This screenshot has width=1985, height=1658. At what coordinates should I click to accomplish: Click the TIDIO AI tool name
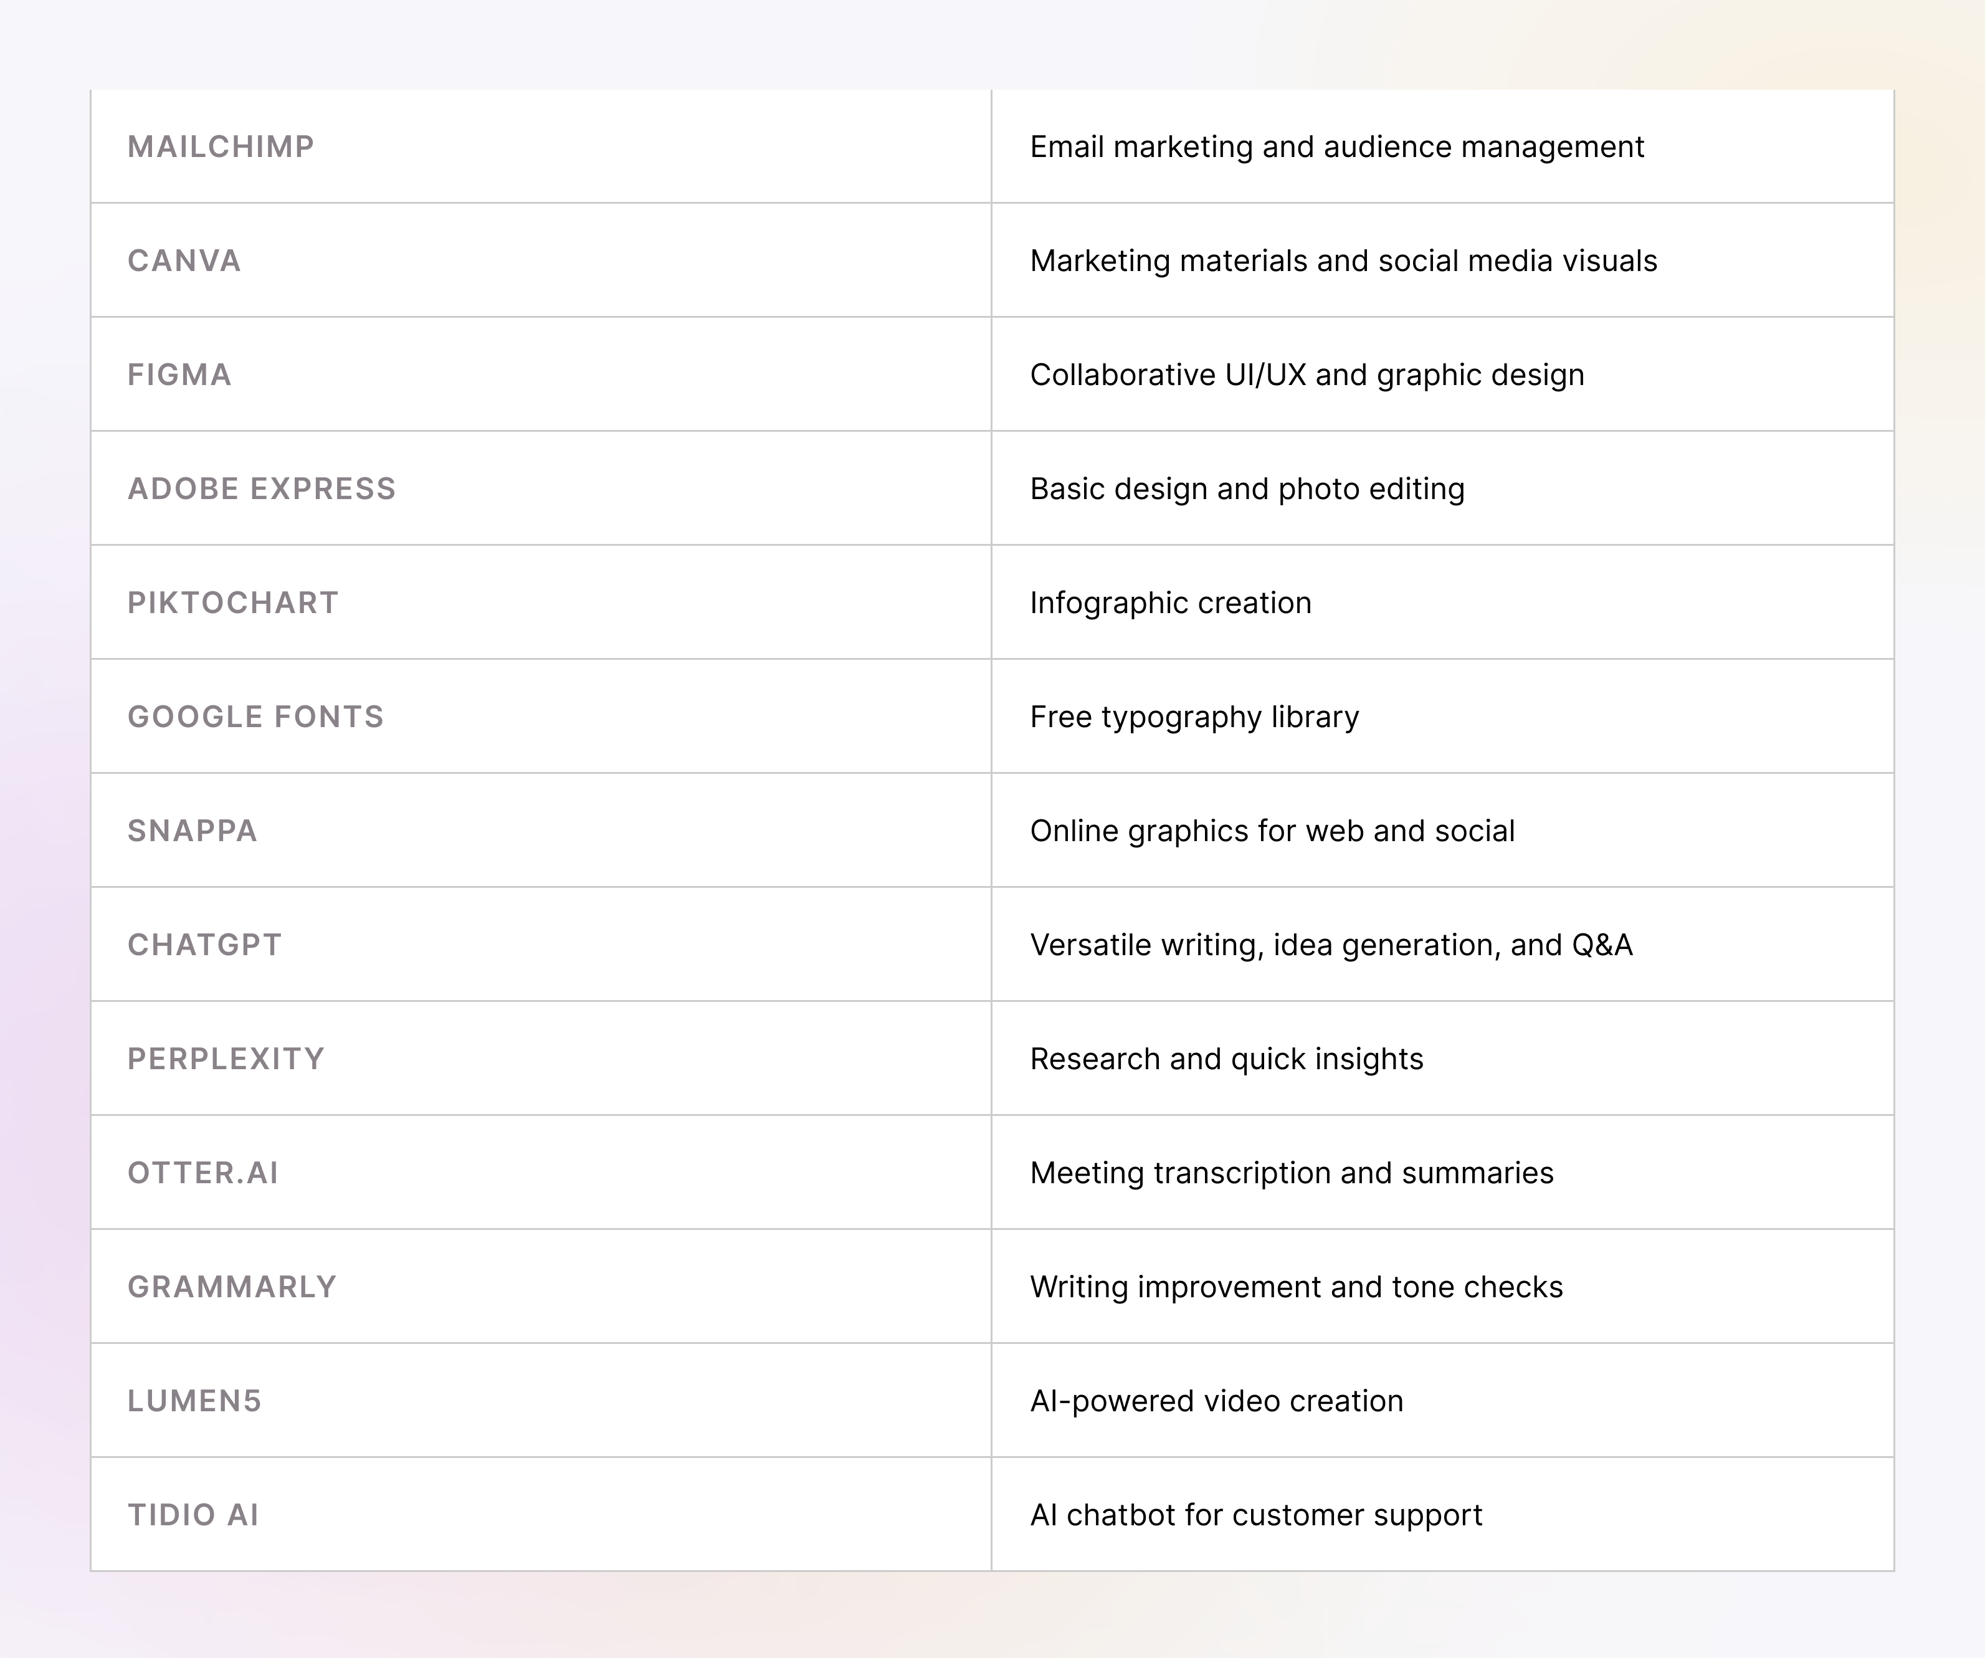click(194, 1515)
